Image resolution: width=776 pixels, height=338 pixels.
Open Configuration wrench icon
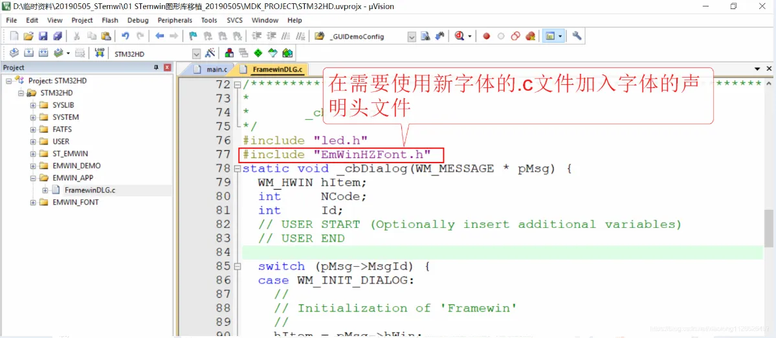[x=577, y=36]
